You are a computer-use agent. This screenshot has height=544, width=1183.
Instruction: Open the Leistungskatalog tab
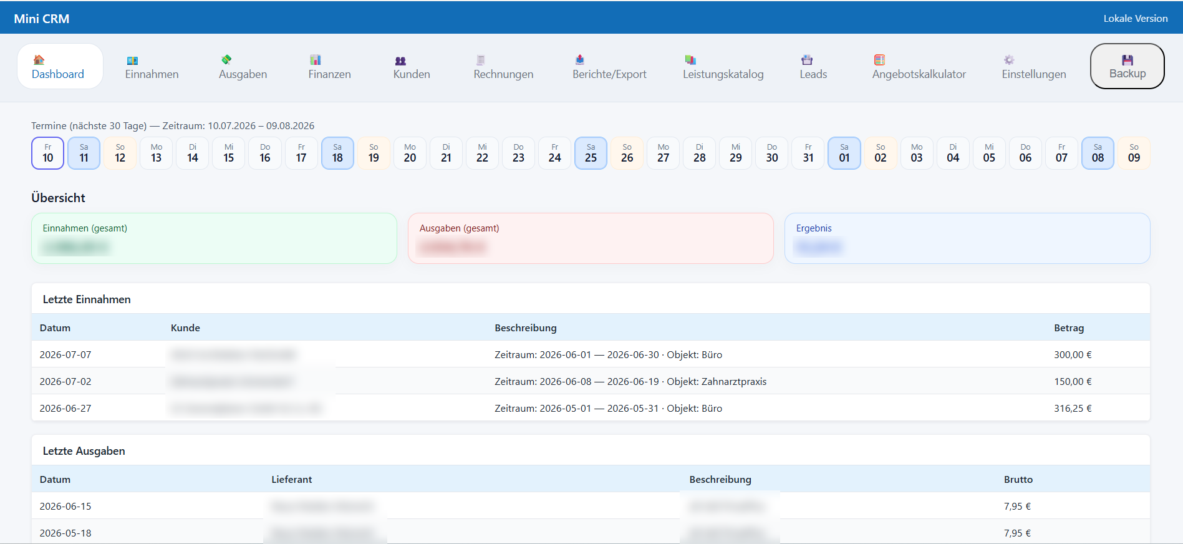click(x=723, y=67)
